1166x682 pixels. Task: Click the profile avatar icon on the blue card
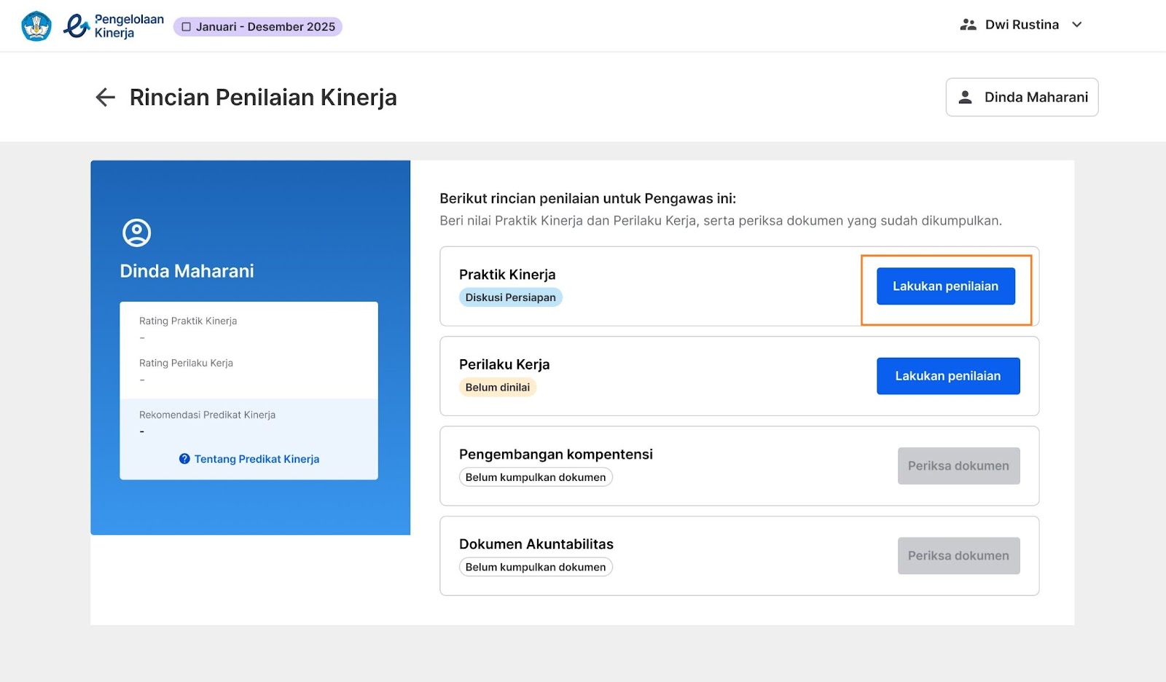pyautogui.click(x=136, y=233)
